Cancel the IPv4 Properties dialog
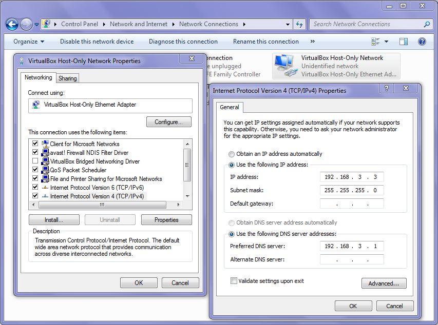Screen dimensions: 438x325 [395, 306]
